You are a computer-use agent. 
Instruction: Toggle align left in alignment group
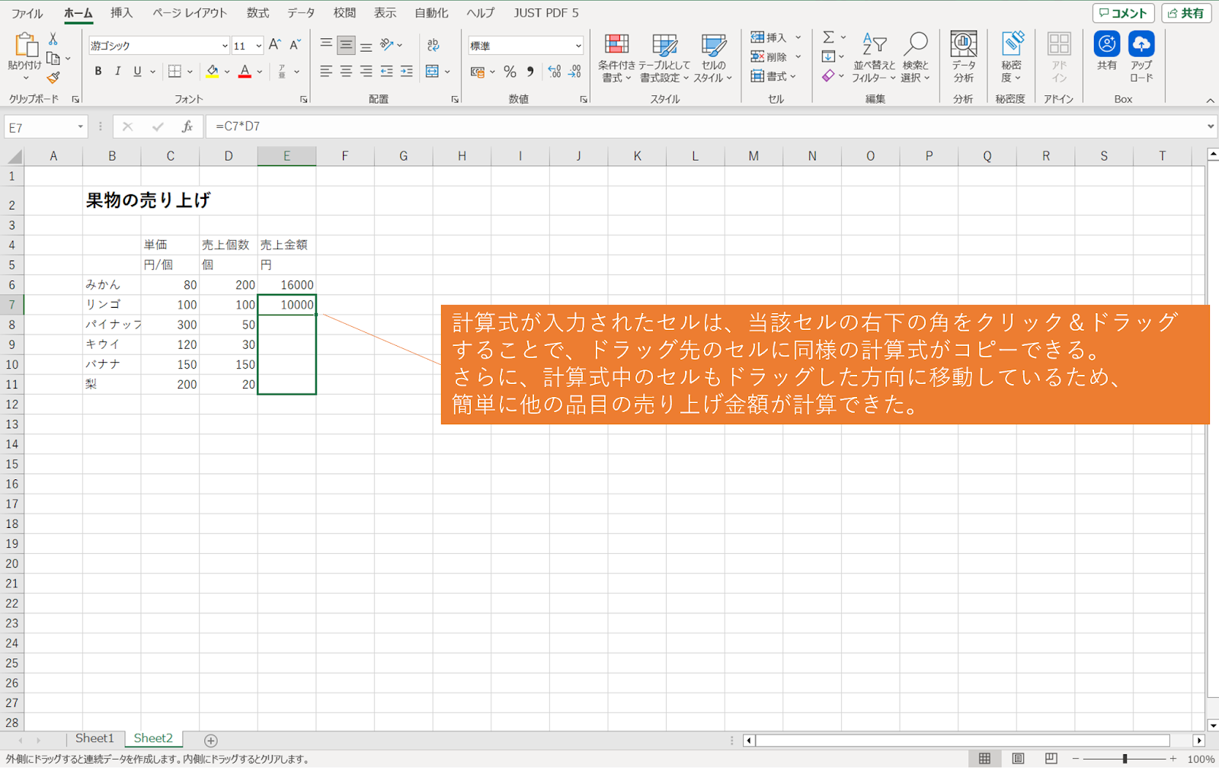pyautogui.click(x=326, y=71)
